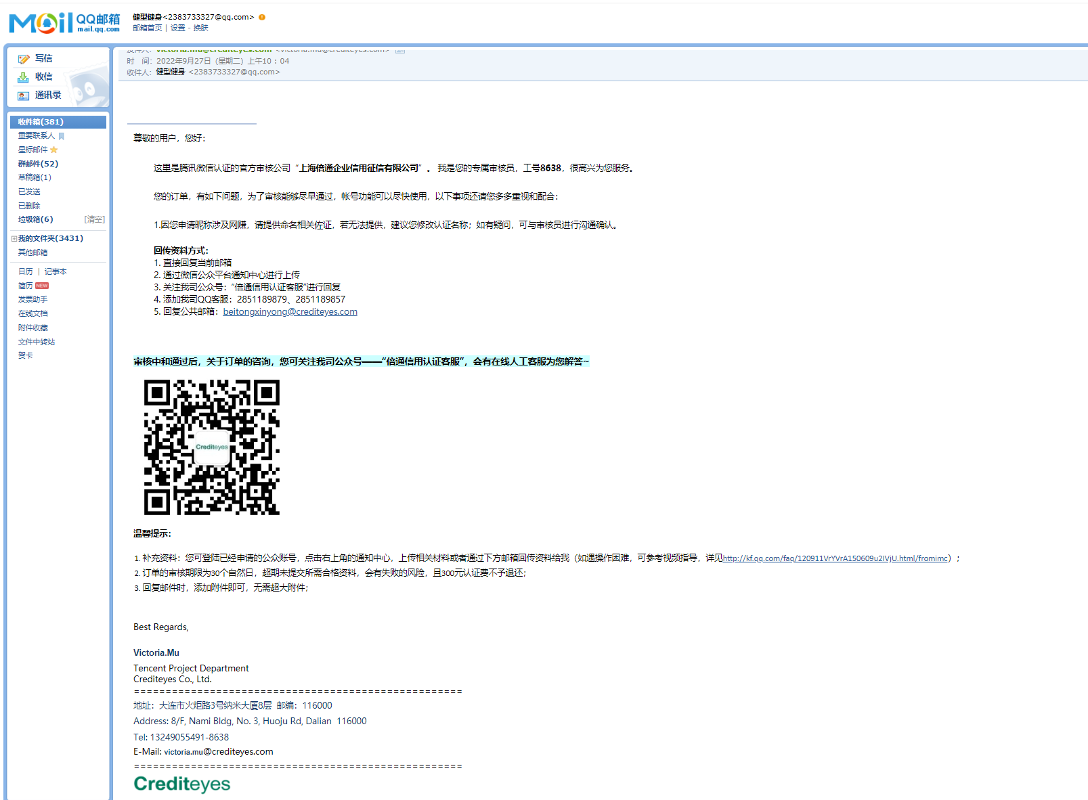1088x800 pixels.
Task: Click the Tencent Project Department line
Action: coord(191,669)
